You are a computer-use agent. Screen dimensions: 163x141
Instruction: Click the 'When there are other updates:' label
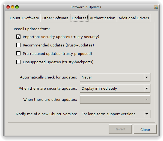[x=50, y=99]
